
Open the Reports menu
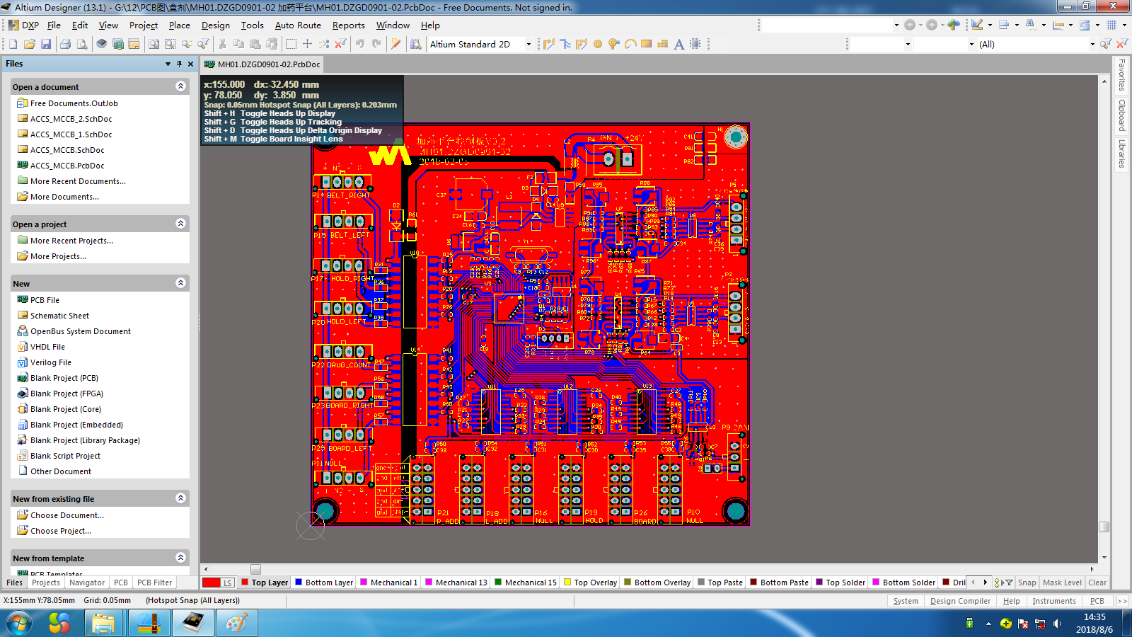pyautogui.click(x=349, y=25)
